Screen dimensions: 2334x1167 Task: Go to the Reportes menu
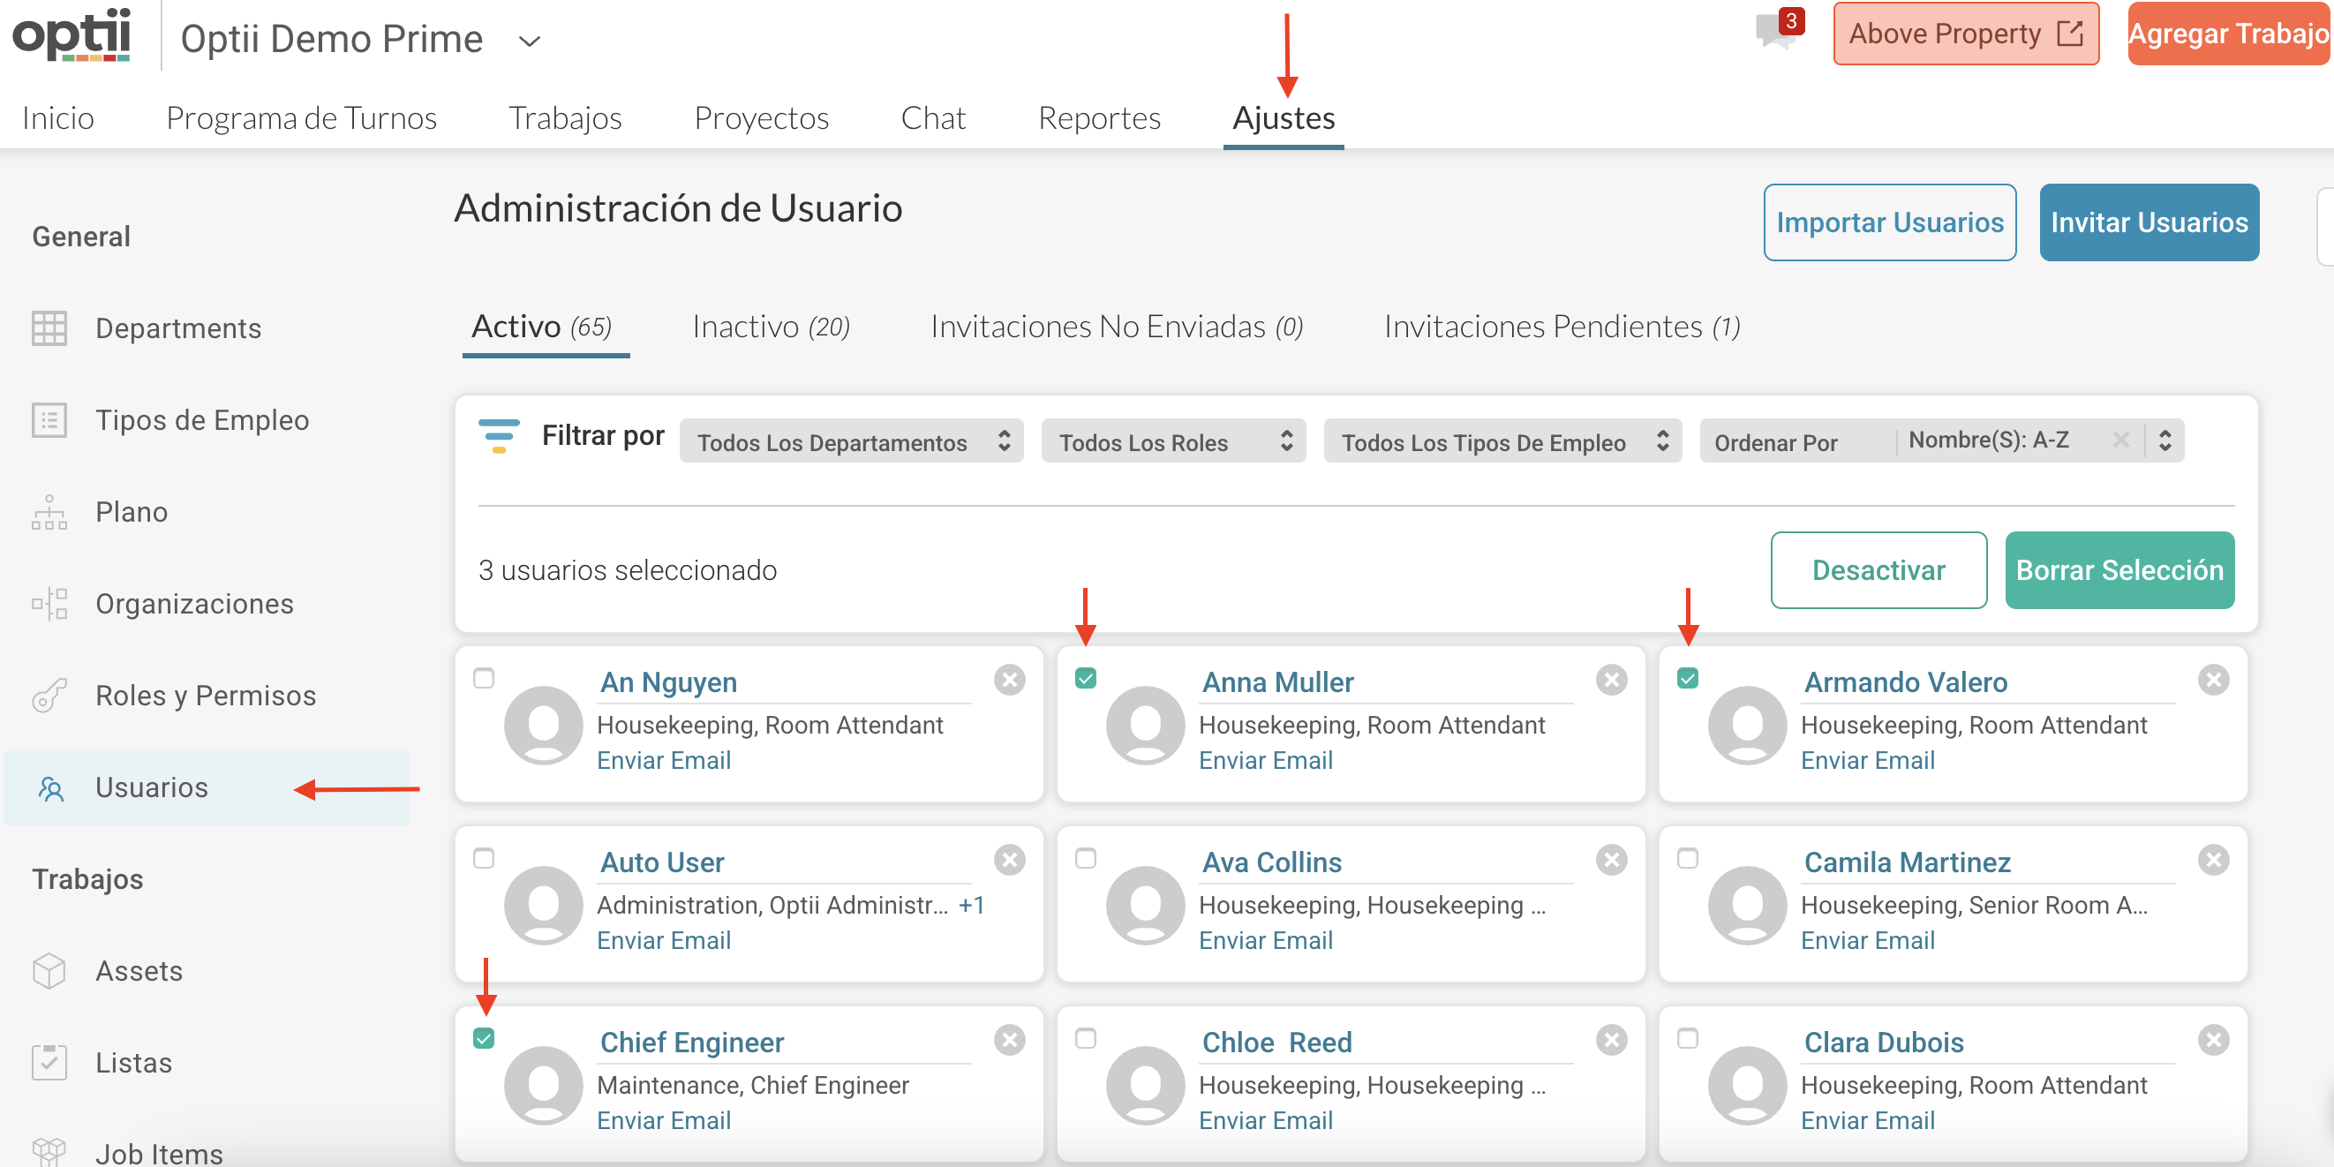pos(1098,117)
